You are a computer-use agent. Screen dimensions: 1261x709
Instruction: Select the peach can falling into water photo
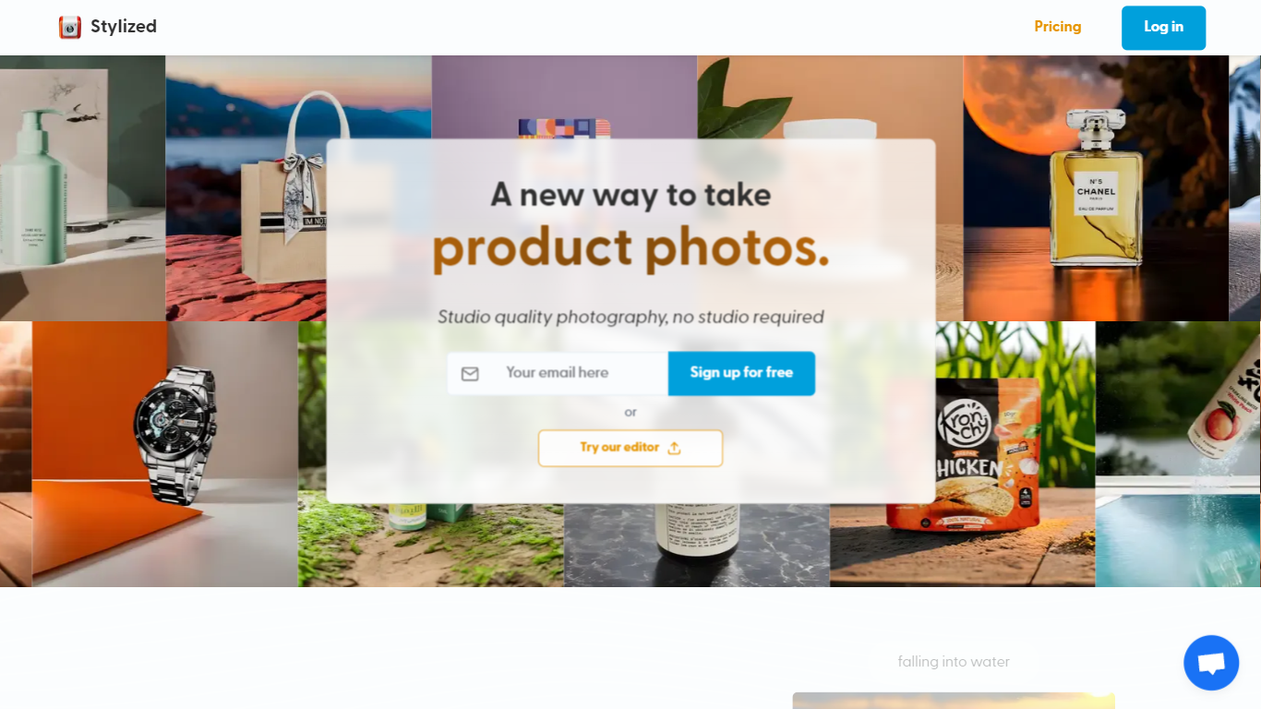pyautogui.click(x=1178, y=454)
